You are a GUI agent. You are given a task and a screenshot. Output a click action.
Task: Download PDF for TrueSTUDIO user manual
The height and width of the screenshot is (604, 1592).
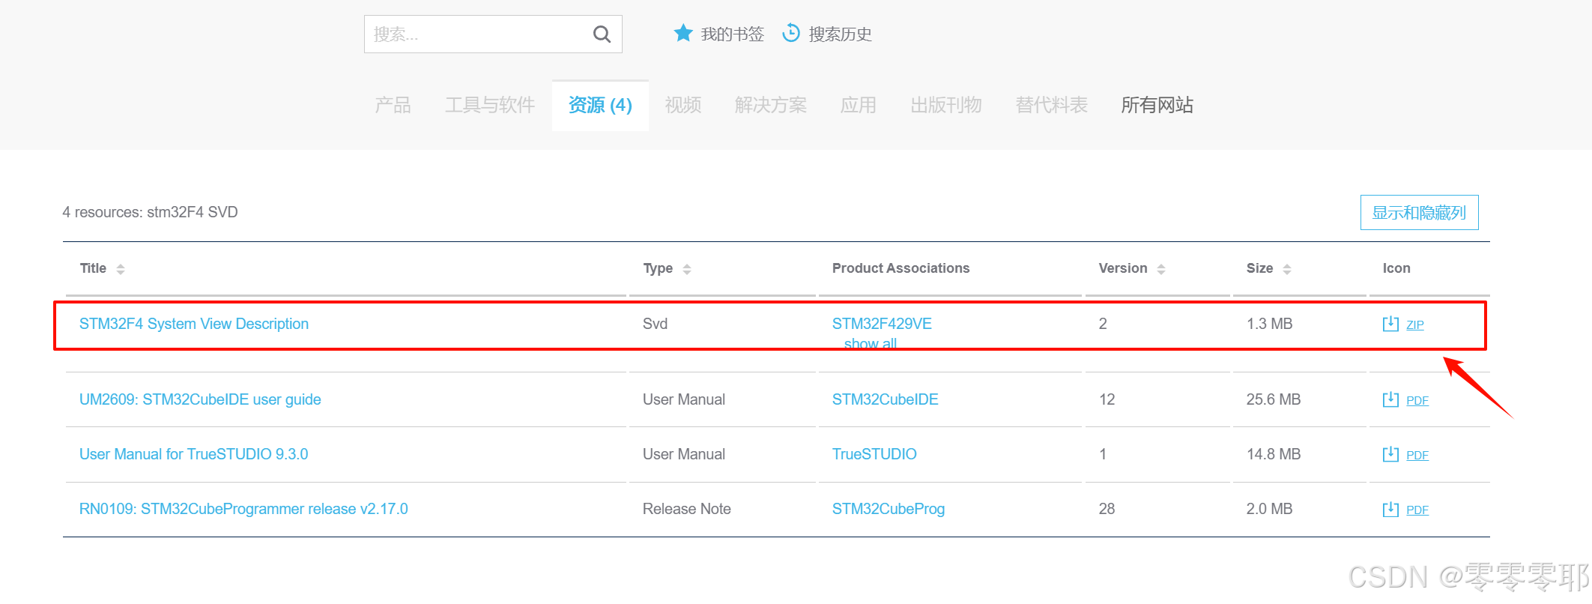(x=1417, y=455)
